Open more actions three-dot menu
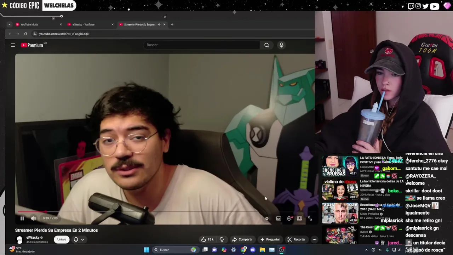 pos(314,239)
